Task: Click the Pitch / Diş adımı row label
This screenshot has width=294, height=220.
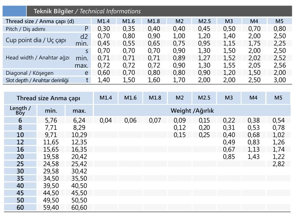Action: tap(25, 29)
